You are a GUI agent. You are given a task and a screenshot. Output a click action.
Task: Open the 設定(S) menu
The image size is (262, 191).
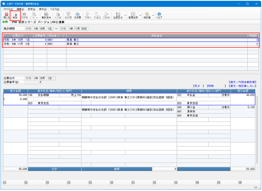[x=31, y=9]
